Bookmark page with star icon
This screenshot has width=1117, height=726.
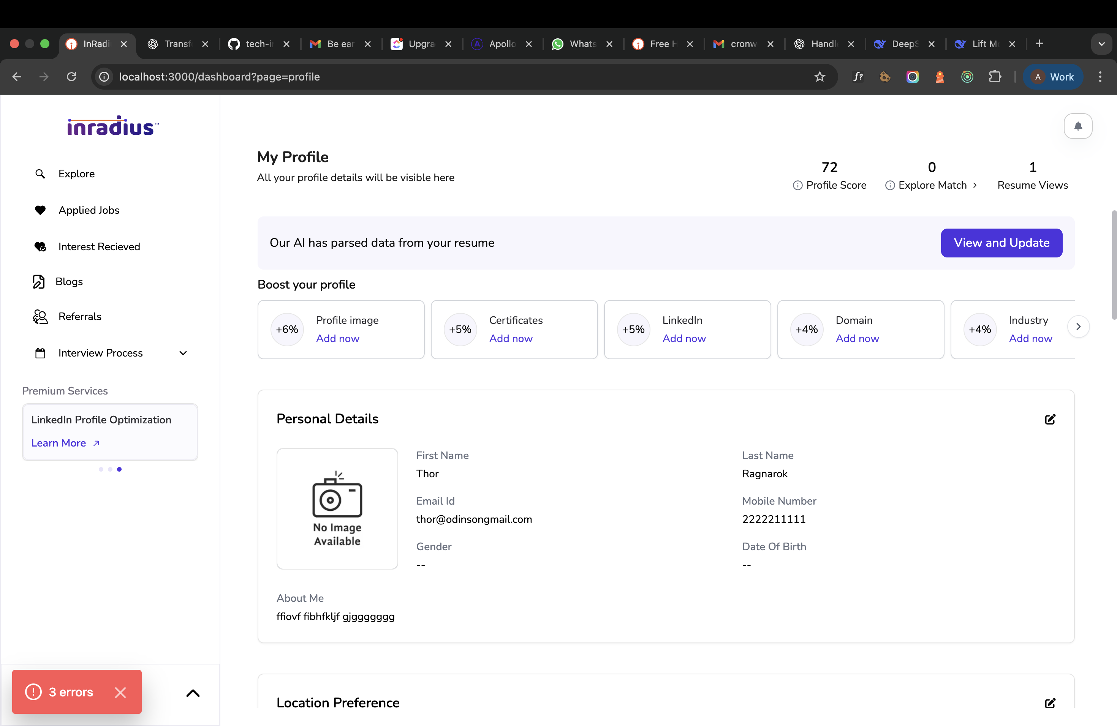pyautogui.click(x=820, y=77)
